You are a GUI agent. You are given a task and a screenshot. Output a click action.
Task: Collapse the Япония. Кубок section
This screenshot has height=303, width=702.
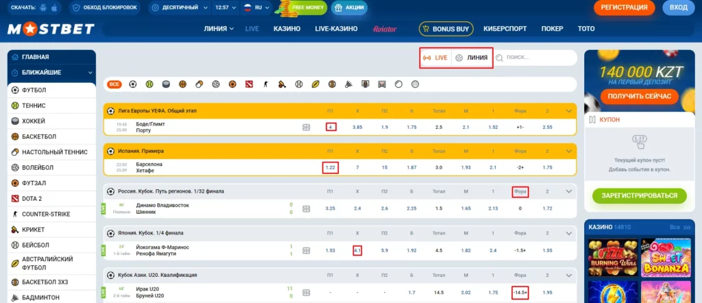[x=569, y=233]
